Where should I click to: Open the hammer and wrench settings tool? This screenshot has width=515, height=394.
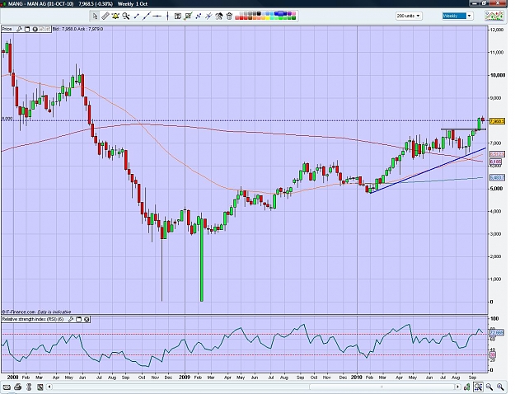218,16
